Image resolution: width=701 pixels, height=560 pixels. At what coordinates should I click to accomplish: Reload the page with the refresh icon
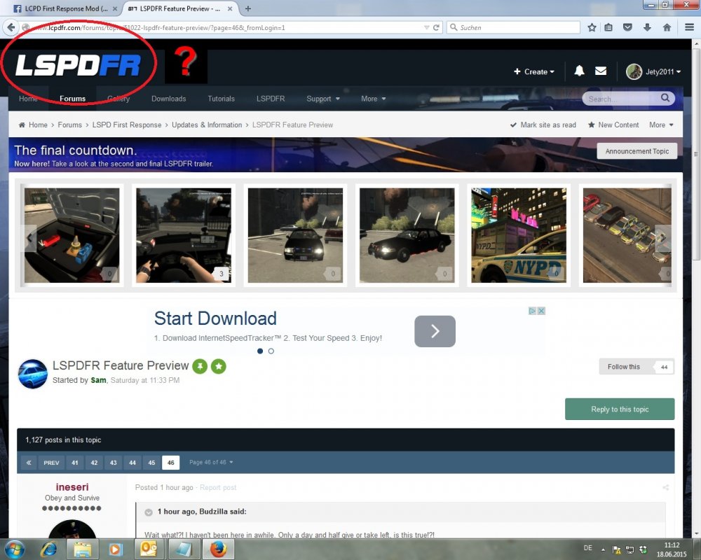click(436, 28)
